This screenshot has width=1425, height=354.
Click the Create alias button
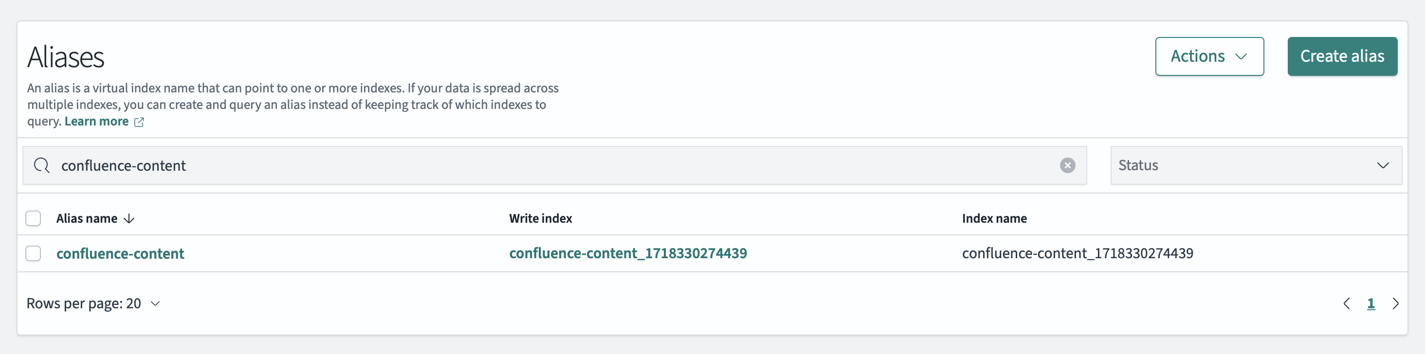click(x=1341, y=56)
